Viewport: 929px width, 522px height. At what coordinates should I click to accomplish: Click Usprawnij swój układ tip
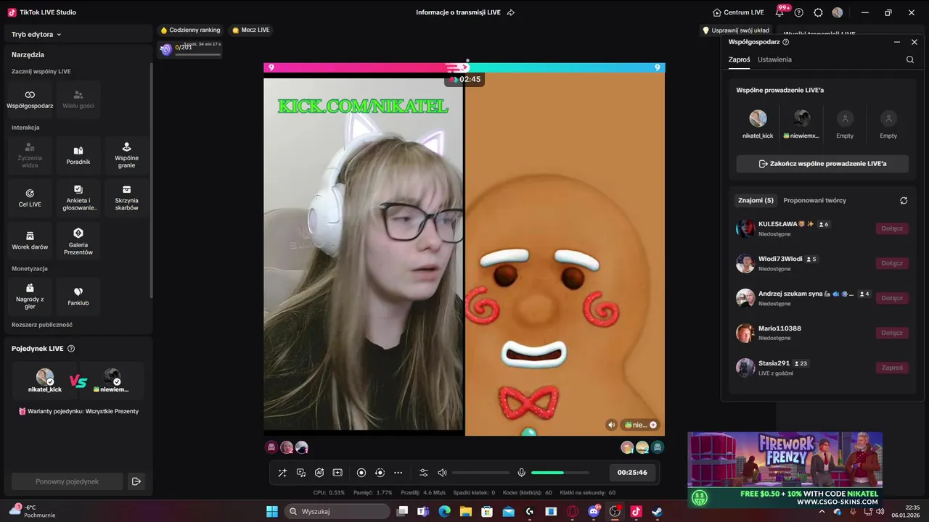click(x=736, y=30)
